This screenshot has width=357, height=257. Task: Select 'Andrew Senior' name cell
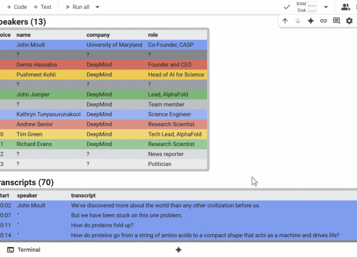[x=34, y=124]
